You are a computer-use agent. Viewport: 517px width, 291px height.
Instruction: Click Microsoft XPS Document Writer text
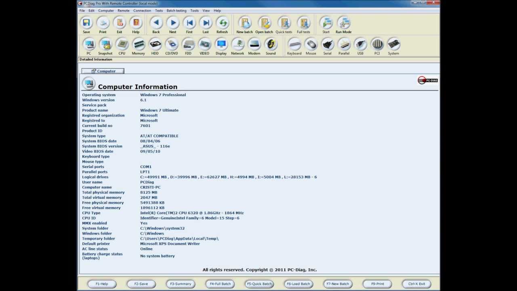(170, 244)
